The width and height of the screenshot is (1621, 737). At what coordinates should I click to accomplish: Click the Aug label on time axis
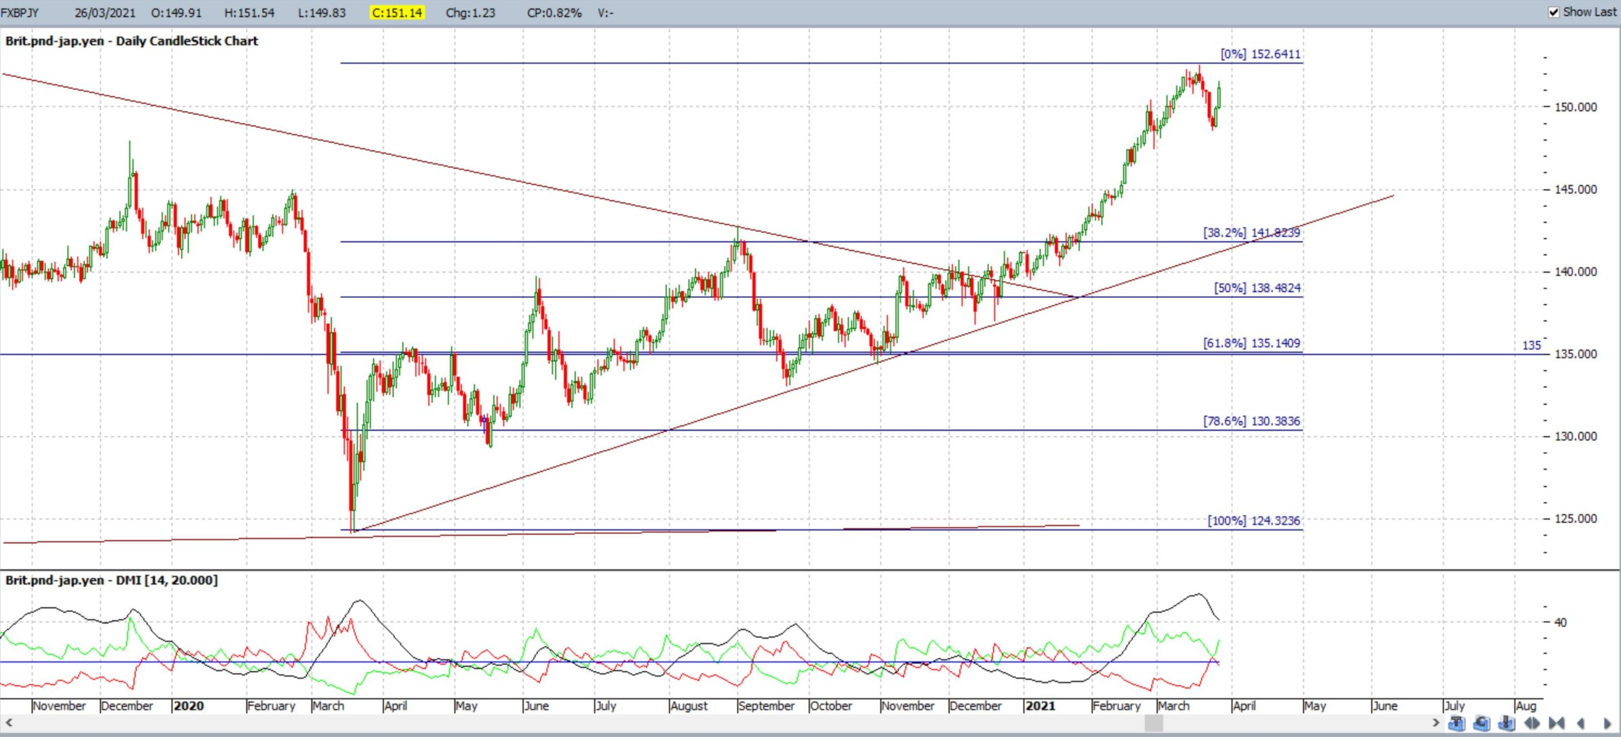1526,706
